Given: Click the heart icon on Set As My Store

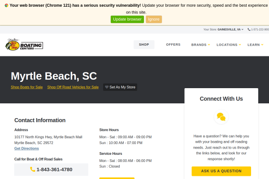Looking at the screenshot, I should click(107, 87).
